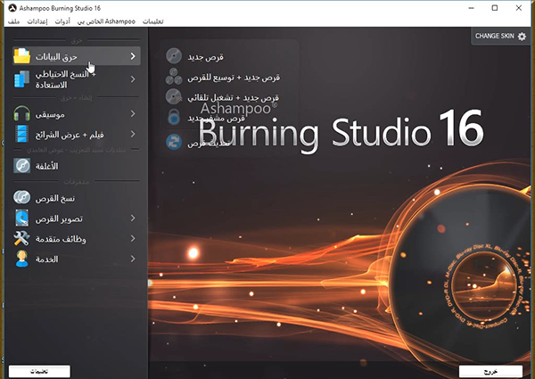535x379 pixels.
Task: Expand the الخدمة chevron arrow
Action: (133, 259)
